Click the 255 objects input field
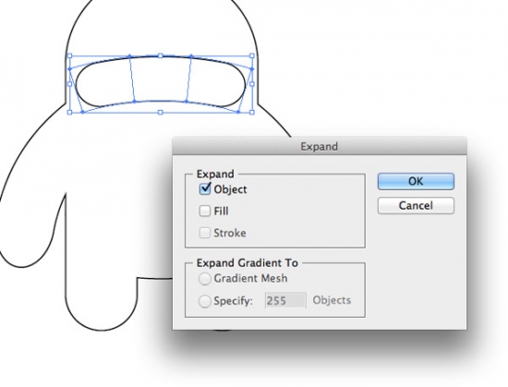The height and width of the screenshot is (387, 508). (x=285, y=300)
